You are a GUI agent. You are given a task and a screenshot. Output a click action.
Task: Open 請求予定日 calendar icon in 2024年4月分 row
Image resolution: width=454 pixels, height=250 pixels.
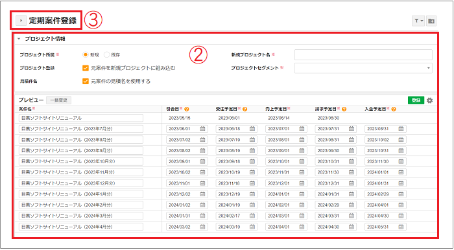352,227
